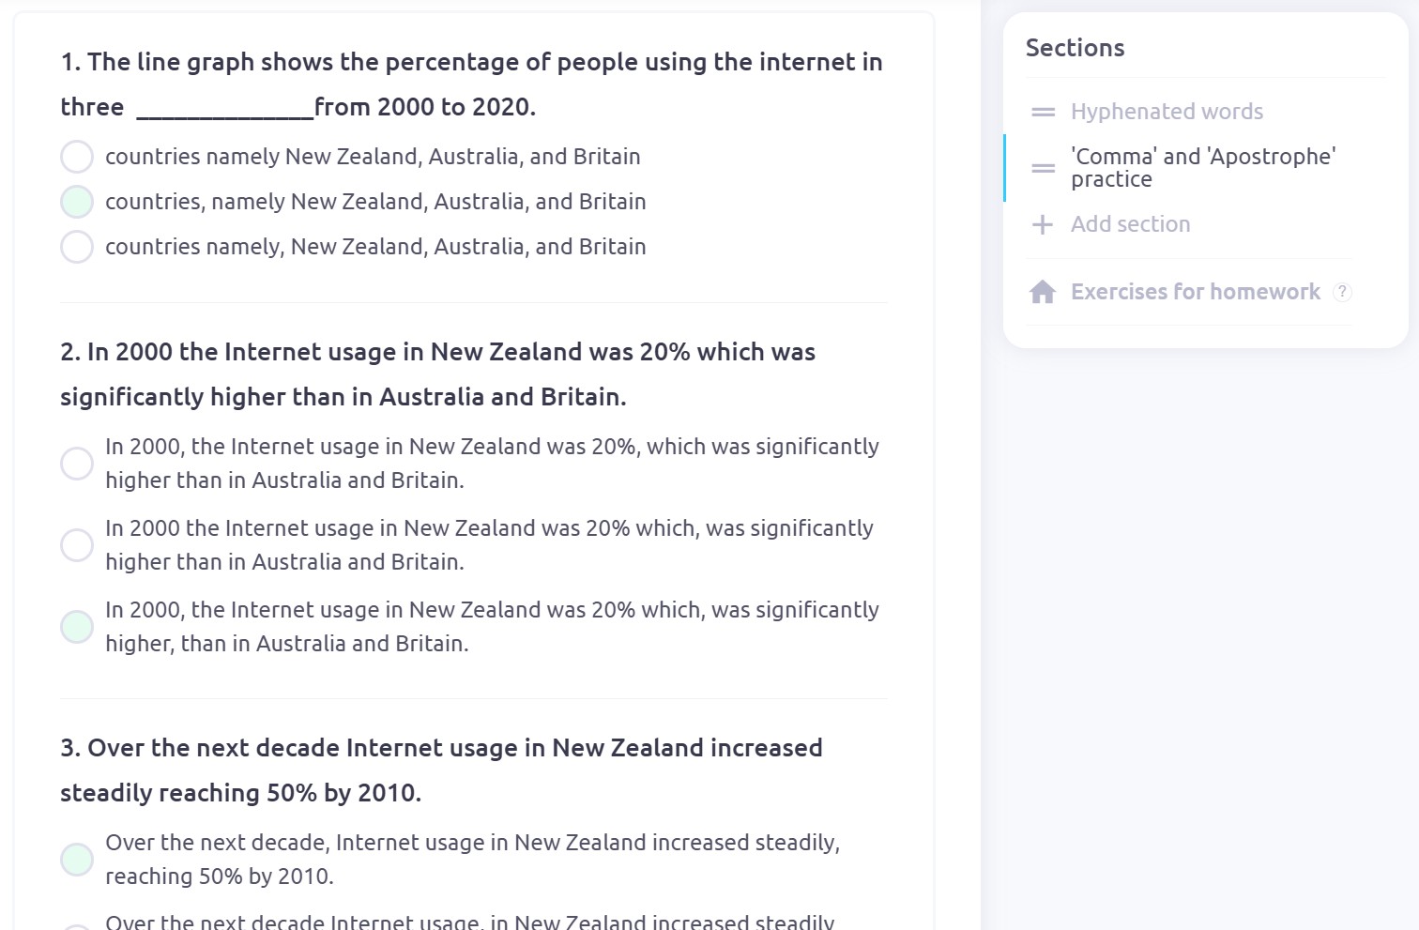Choose 'In 2000 the Internet usage' answer option
This screenshot has height=930, width=1419.
[x=77, y=544]
